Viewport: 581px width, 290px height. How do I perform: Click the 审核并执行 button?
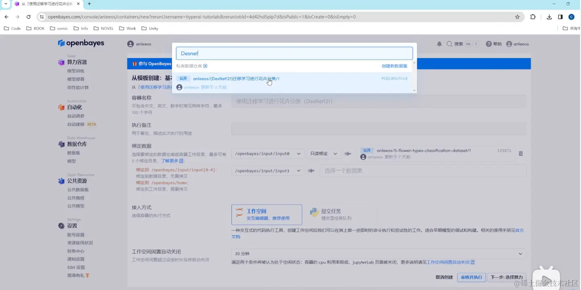[471, 277]
